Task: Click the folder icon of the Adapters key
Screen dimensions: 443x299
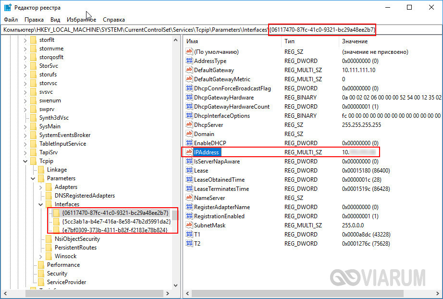Action: 49,187
